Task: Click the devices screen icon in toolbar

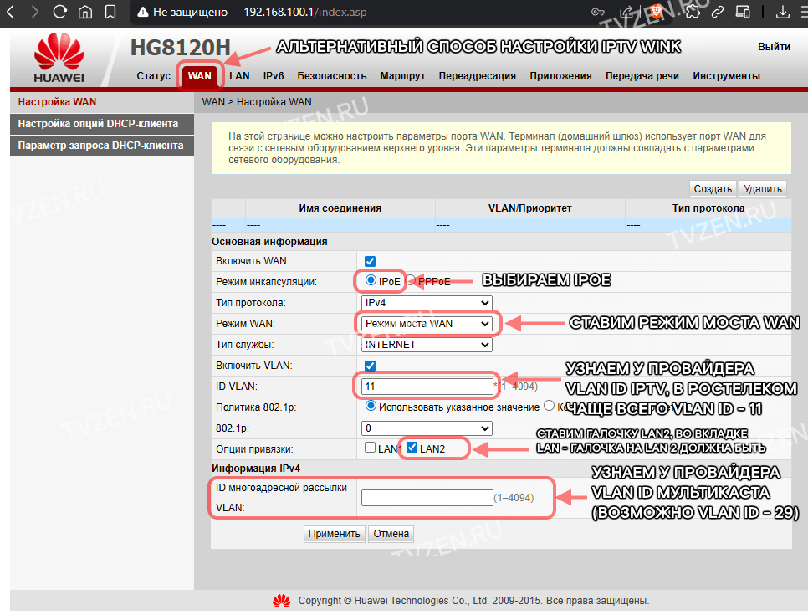Action: click(743, 12)
